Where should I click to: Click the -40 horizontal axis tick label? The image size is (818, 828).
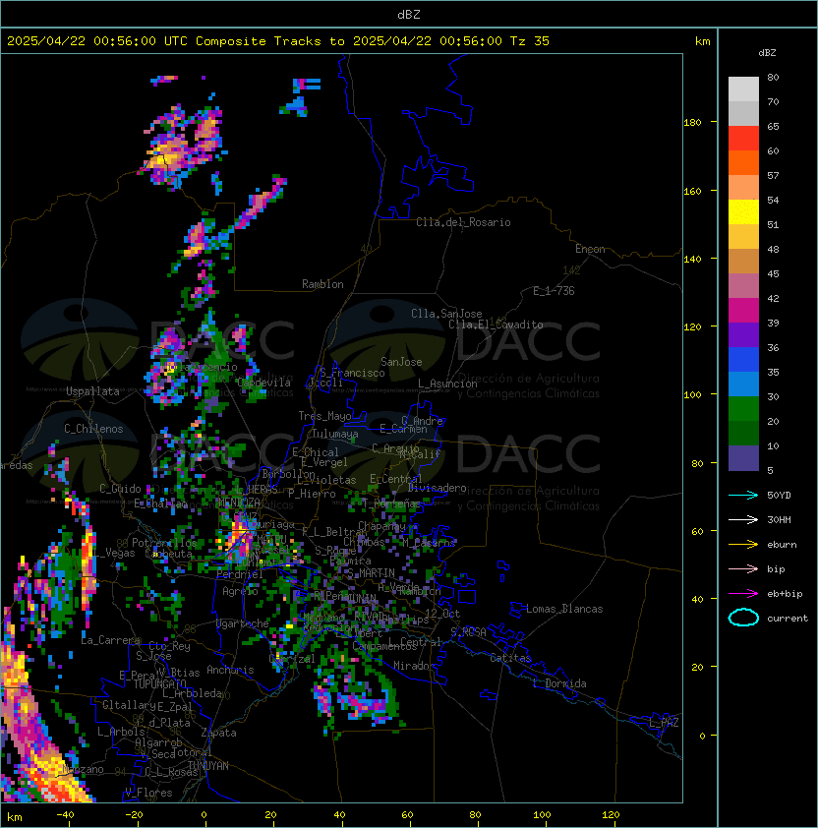click(x=65, y=815)
